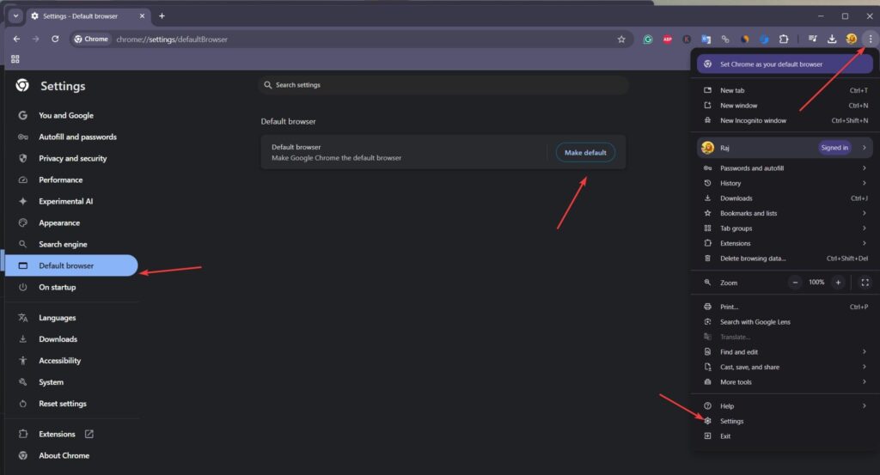The width and height of the screenshot is (880, 475).
Task: Open Appearance settings section
Action: pyautogui.click(x=59, y=222)
